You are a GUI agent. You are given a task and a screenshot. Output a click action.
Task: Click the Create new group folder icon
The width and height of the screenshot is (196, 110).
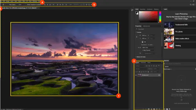[154, 109]
